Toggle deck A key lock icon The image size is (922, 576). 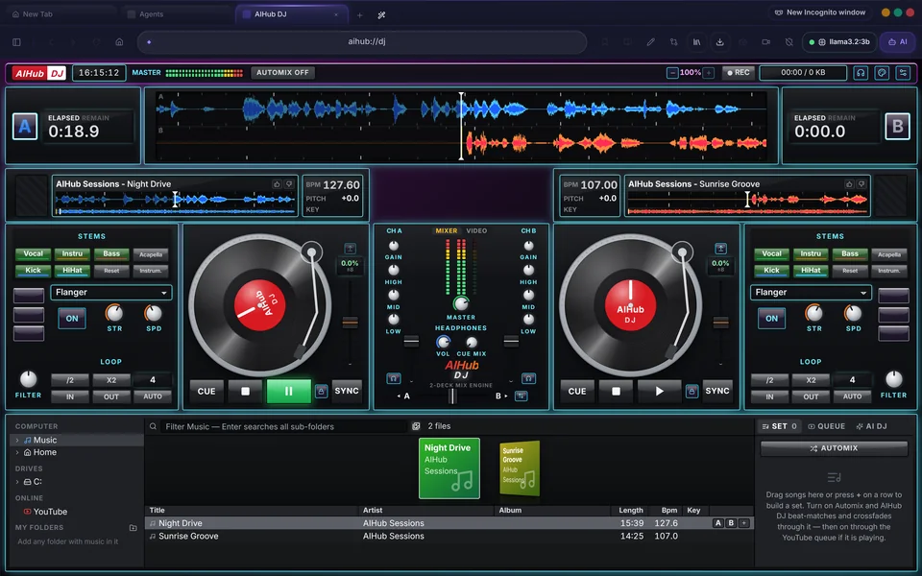321,391
